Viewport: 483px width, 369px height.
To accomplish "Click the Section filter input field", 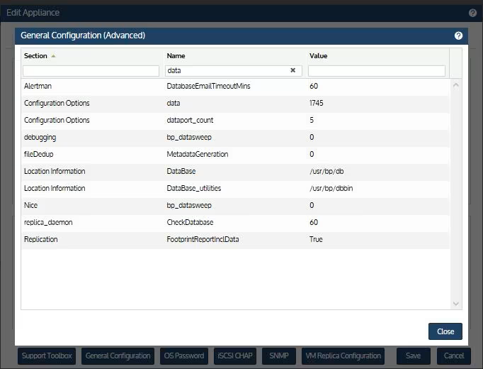I will pyautogui.click(x=91, y=71).
